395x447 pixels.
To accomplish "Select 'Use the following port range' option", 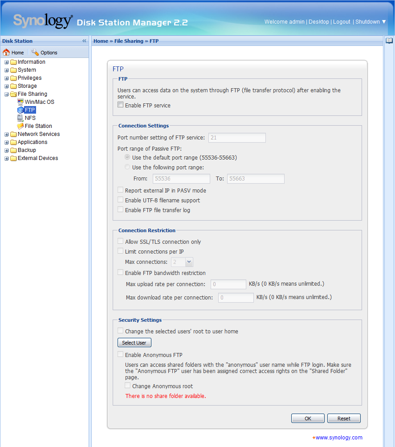I will pos(127,167).
